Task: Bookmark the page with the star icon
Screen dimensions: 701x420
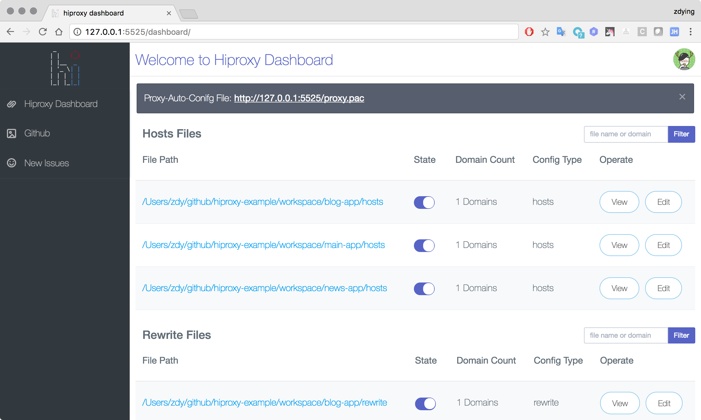Action: [x=545, y=32]
